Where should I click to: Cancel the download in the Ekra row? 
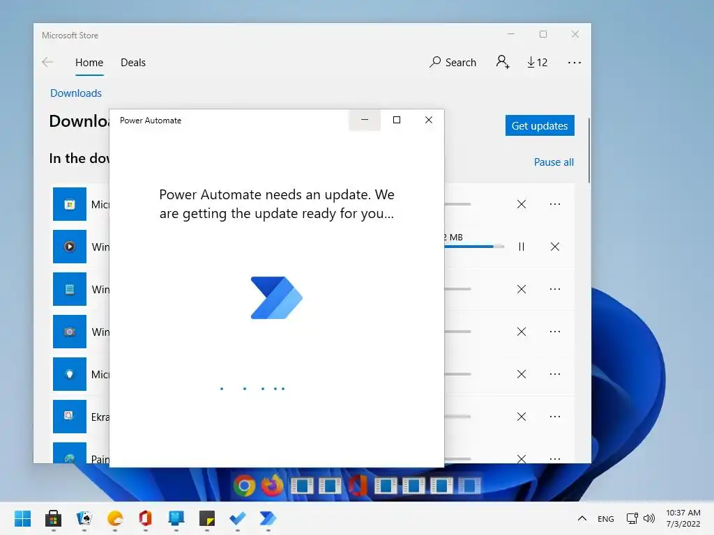522,417
